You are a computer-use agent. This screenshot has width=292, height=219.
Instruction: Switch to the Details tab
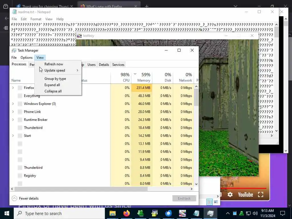tap(104, 65)
